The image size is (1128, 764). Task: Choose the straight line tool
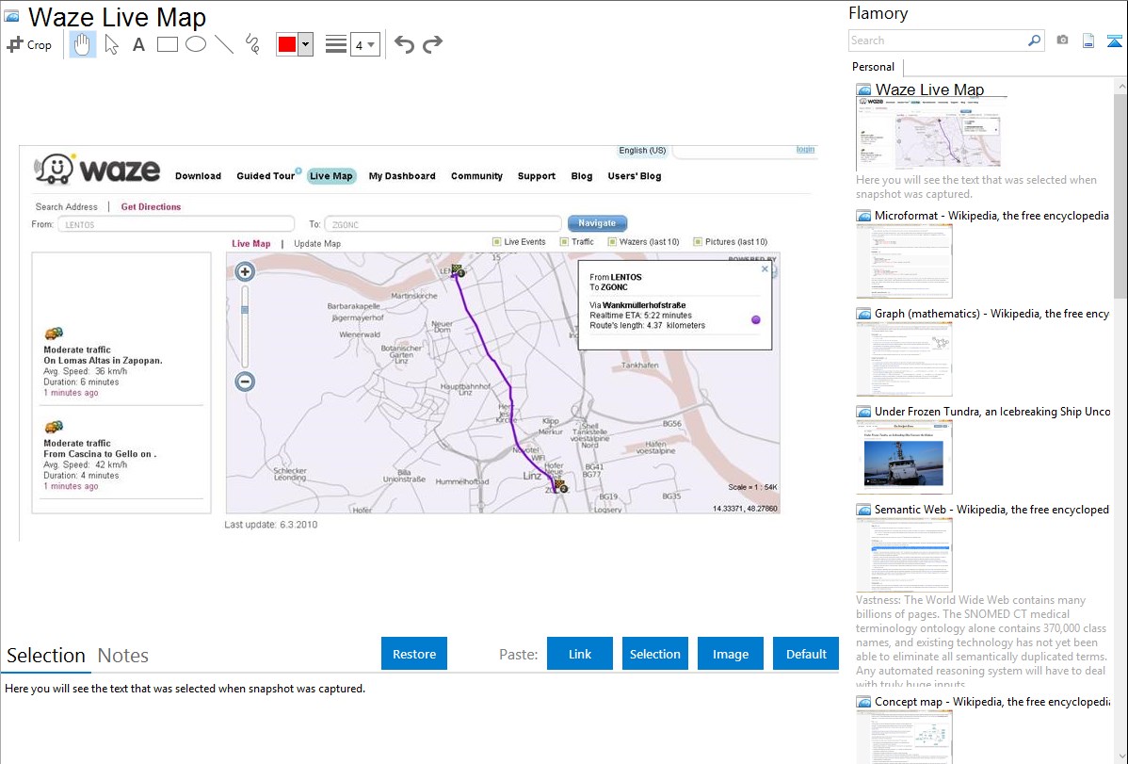(224, 44)
